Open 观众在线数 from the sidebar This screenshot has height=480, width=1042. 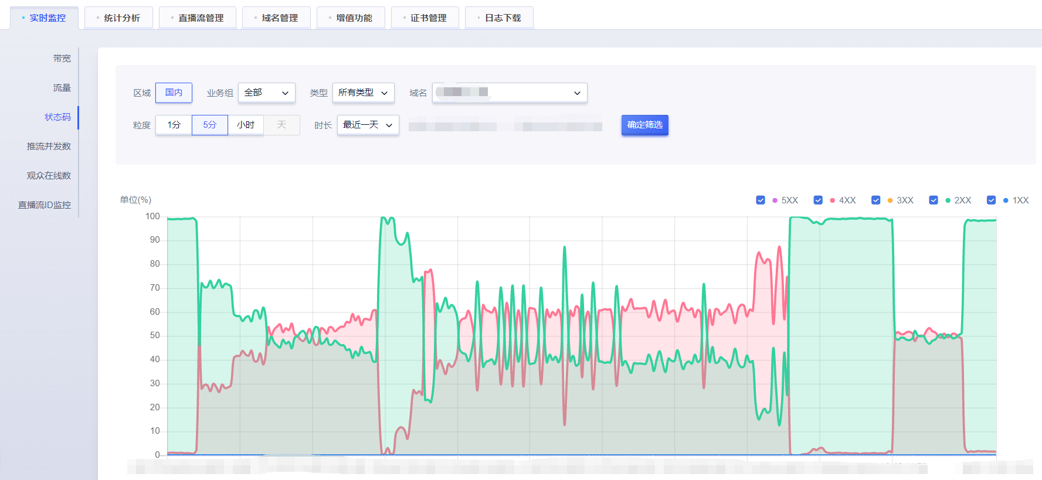point(49,176)
